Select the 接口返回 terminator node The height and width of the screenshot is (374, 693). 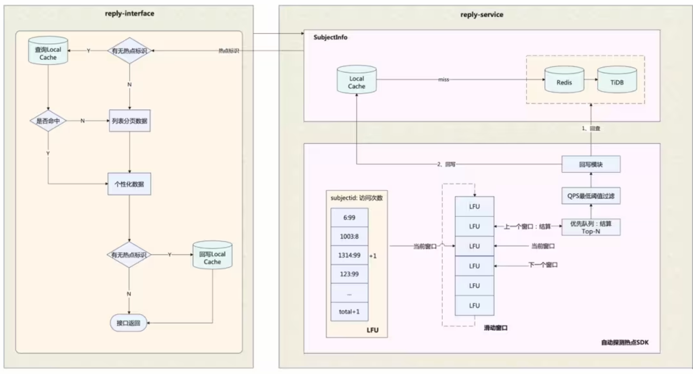click(x=128, y=323)
